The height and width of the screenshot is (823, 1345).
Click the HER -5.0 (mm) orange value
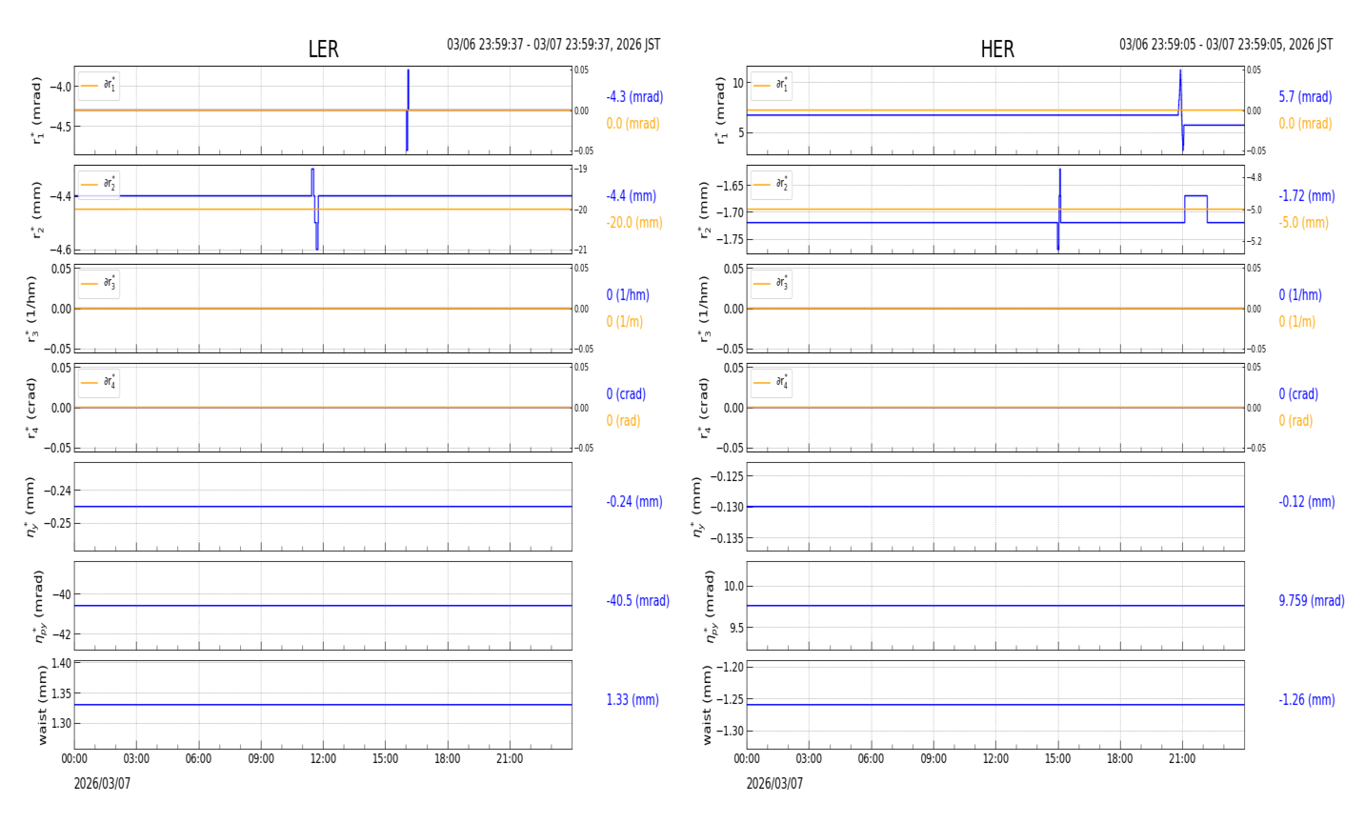click(1303, 223)
